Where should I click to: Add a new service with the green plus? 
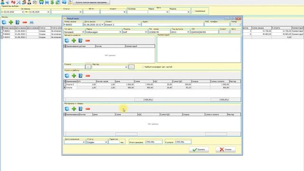tap(74, 76)
